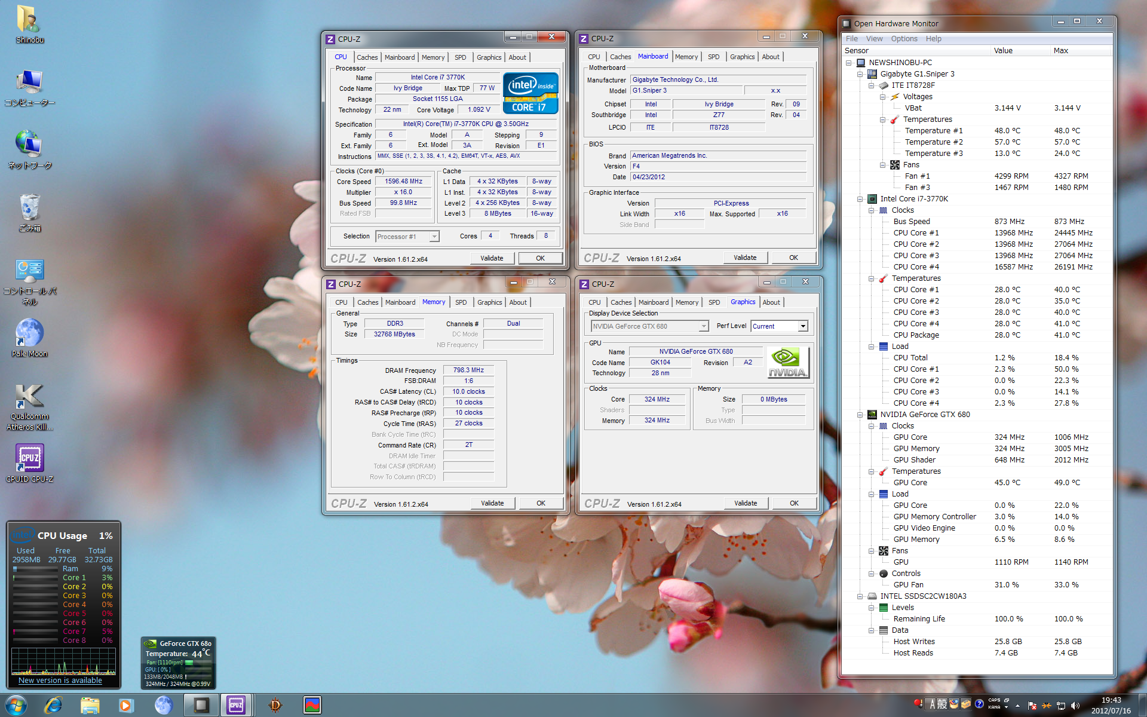Screen dimensions: 1147x717
Task: Open the Options menu in Hardware Monitor
Action: (903, 39)
